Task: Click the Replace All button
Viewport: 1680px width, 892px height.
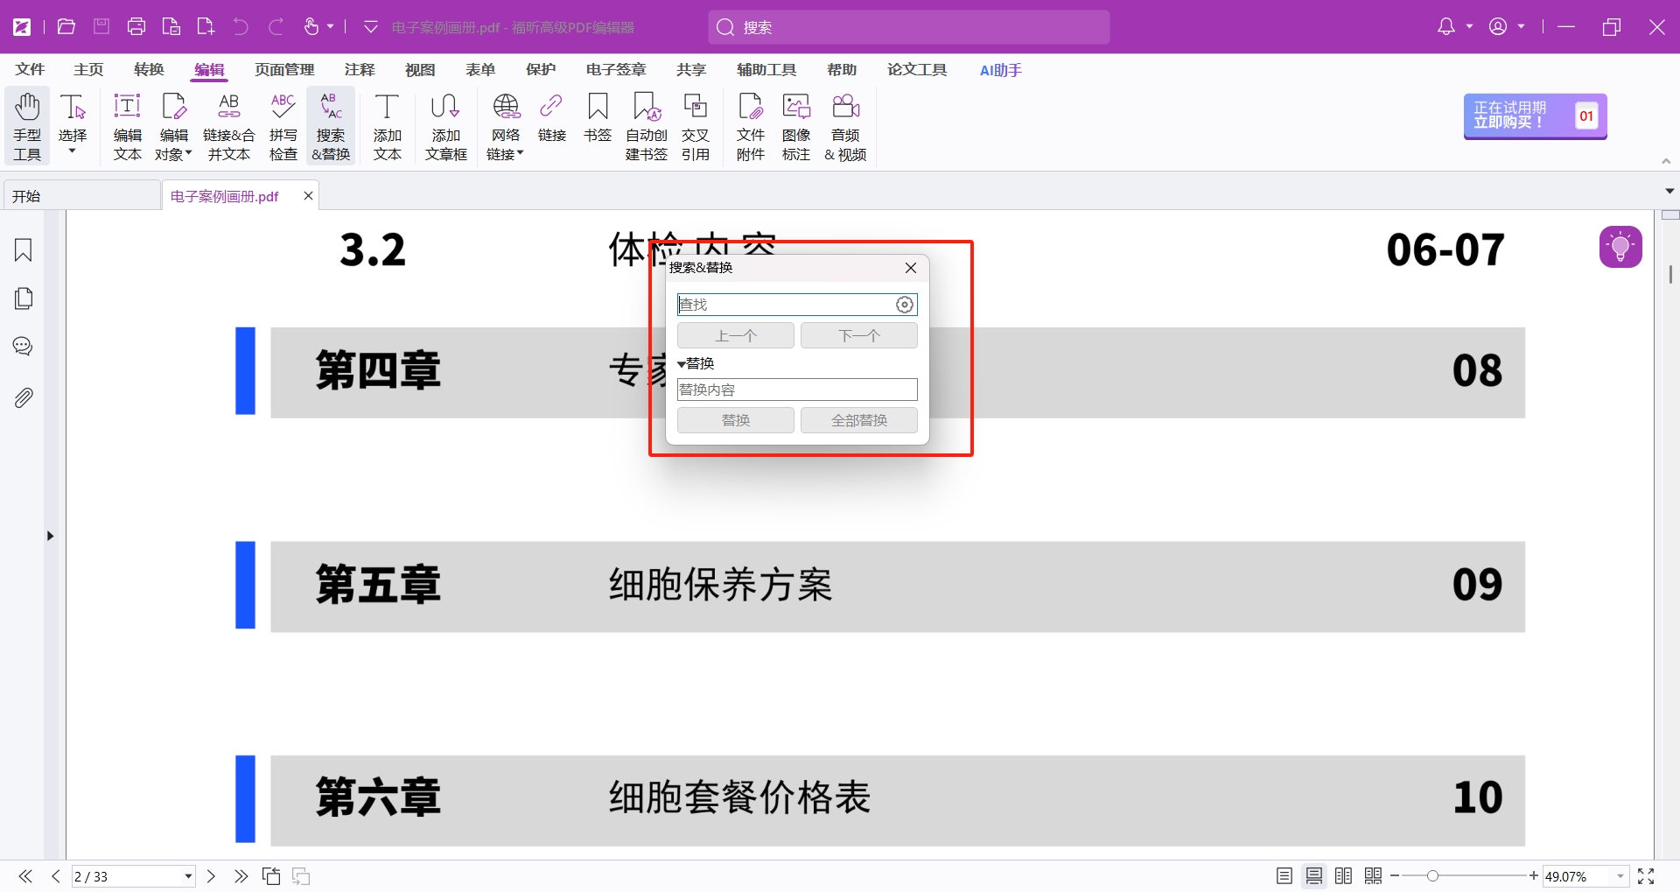Action: coord(858,421)
